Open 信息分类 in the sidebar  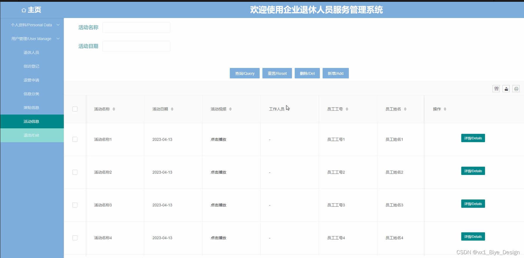coord(31,94)
